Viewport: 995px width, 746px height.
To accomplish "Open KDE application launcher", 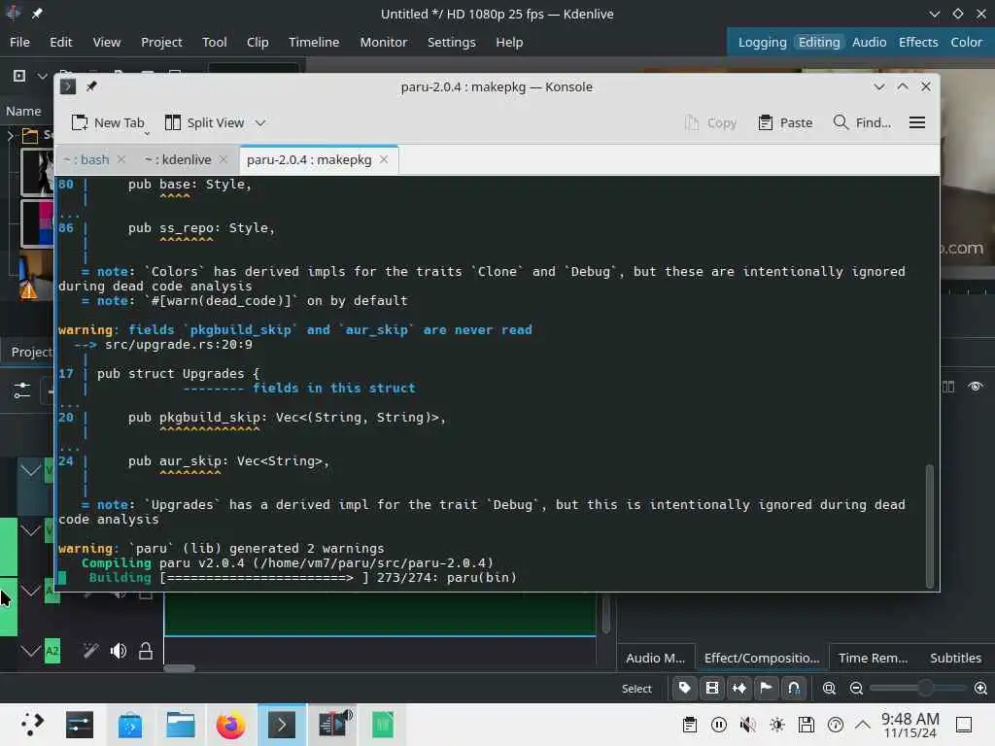I will click(x=32, y=725).
